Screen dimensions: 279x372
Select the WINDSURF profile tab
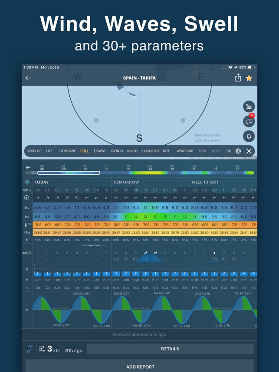[185, 151]
